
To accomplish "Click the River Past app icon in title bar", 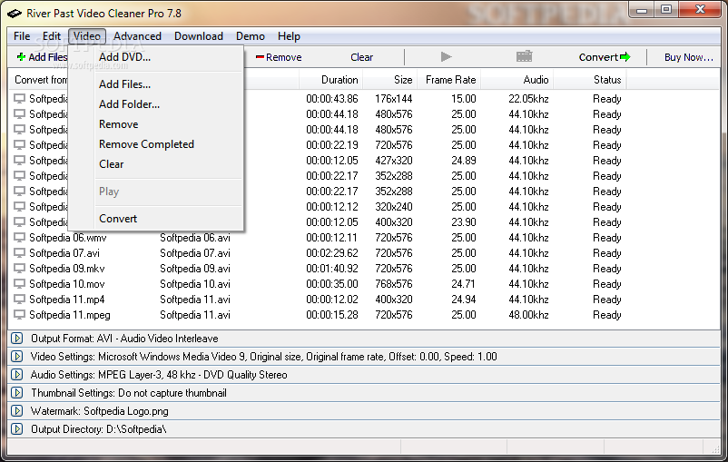I will [x=14, y=14].
